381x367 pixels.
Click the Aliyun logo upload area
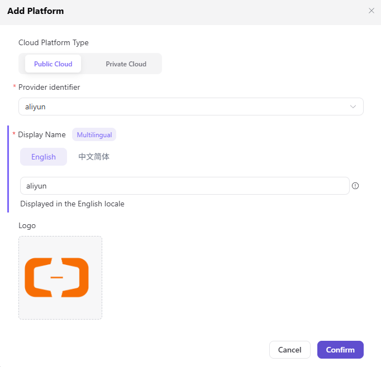click(x=60, y=278)
